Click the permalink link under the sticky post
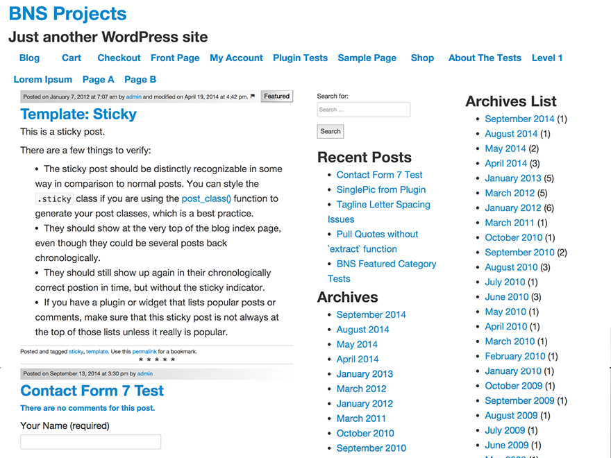 click(x=145, y=352)
